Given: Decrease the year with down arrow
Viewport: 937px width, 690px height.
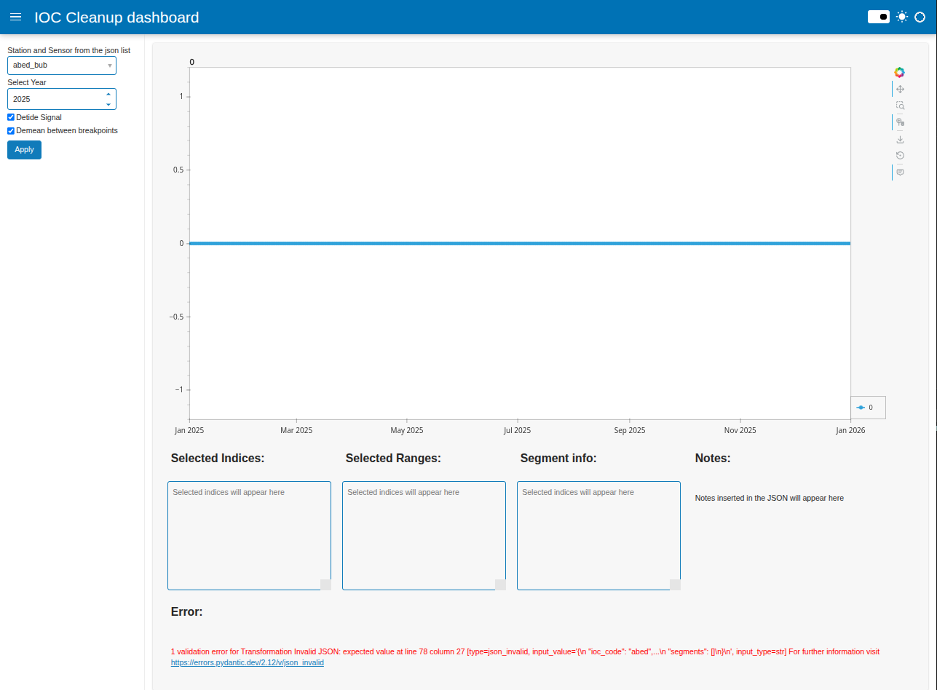Looking at the screenshot, I should pos(108,104).
